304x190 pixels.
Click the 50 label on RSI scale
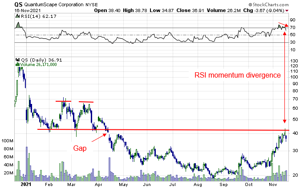point(292,35)
